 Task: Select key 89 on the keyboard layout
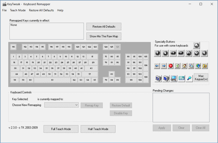[x=118, y=80]
